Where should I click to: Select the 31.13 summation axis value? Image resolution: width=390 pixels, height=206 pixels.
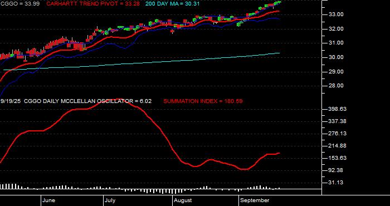tap(336, 183)
